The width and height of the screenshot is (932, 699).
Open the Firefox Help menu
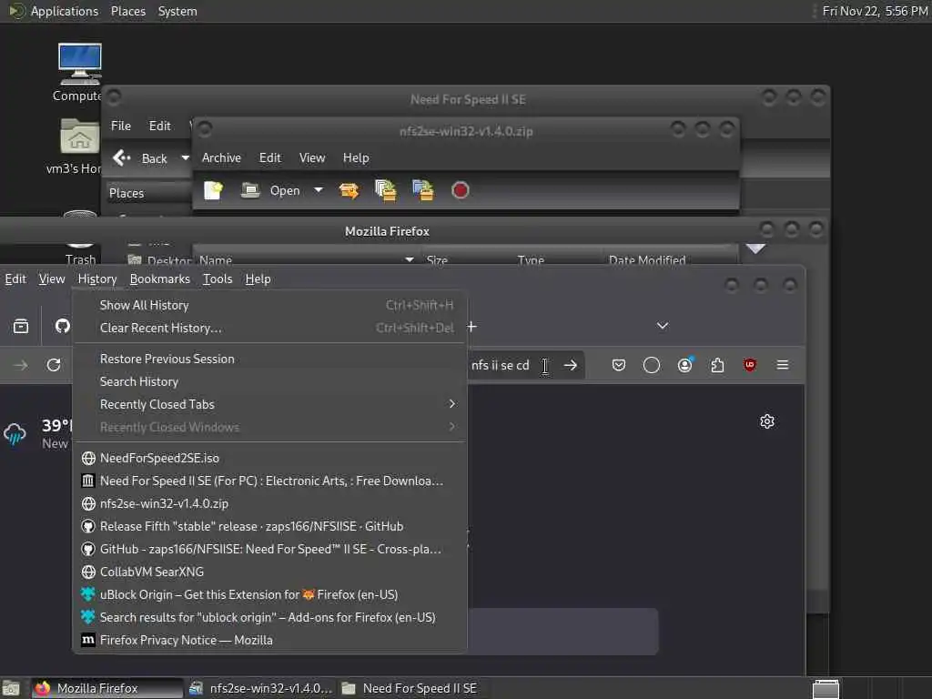258,279
